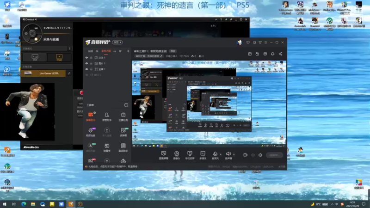Open Windows Start menu

pos(4,204)
